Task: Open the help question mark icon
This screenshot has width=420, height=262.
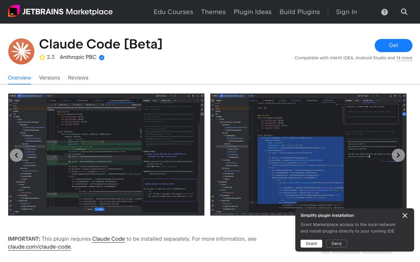Action: pos(384,12)
